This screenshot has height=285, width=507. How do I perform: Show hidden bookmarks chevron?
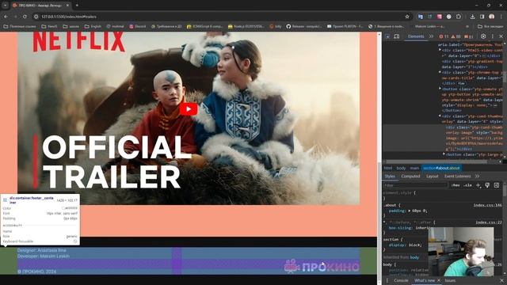coord(467,26)
